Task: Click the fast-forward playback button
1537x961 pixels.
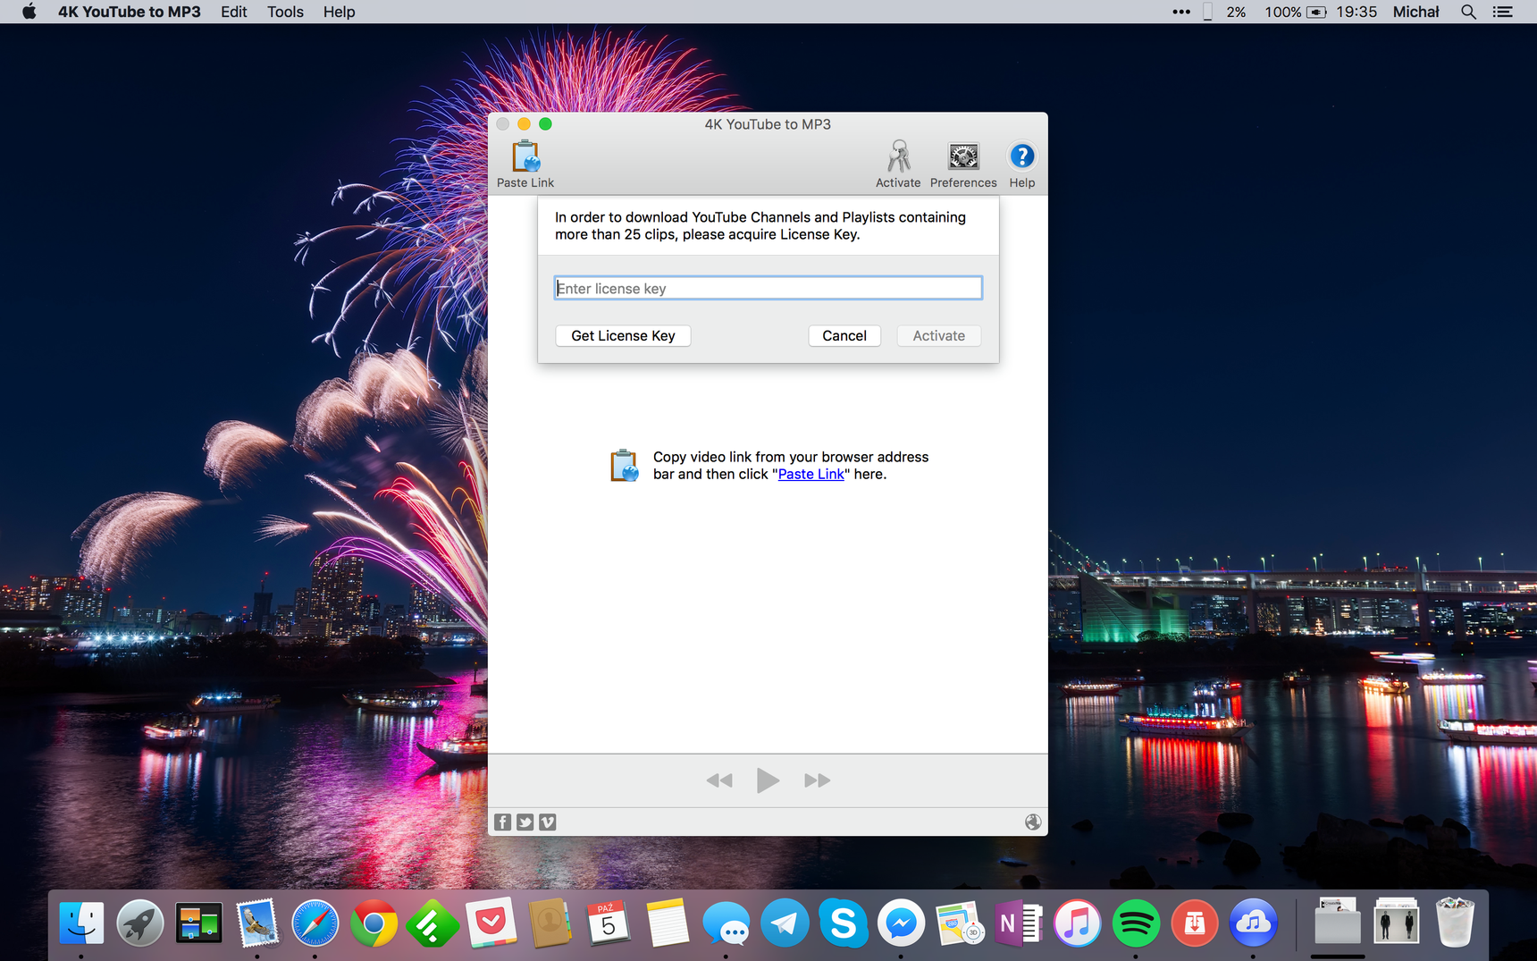Action: (817, 780)
